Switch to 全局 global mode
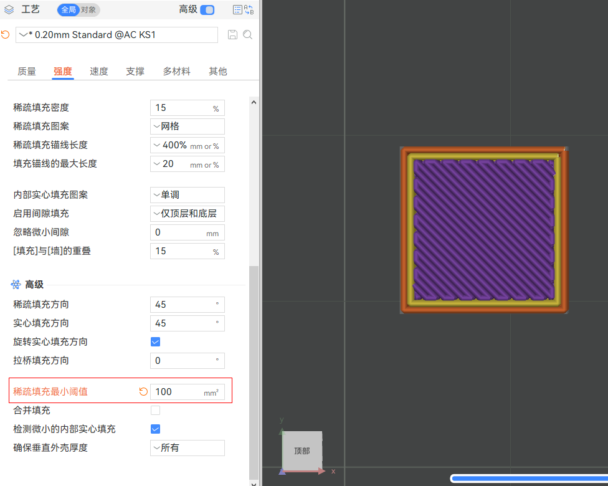This screenshot has width=608, height=486. (x=69, y=10)
